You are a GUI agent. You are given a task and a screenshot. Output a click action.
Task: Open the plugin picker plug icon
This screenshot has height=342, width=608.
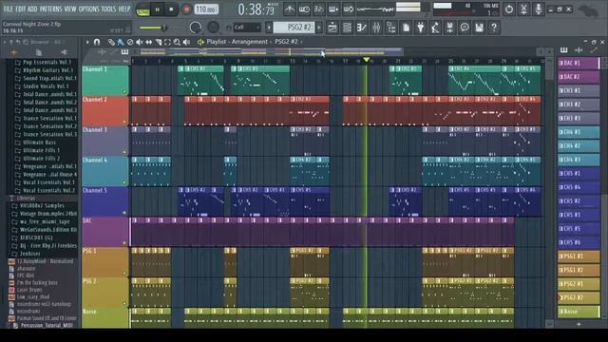[x=421, y=28]
